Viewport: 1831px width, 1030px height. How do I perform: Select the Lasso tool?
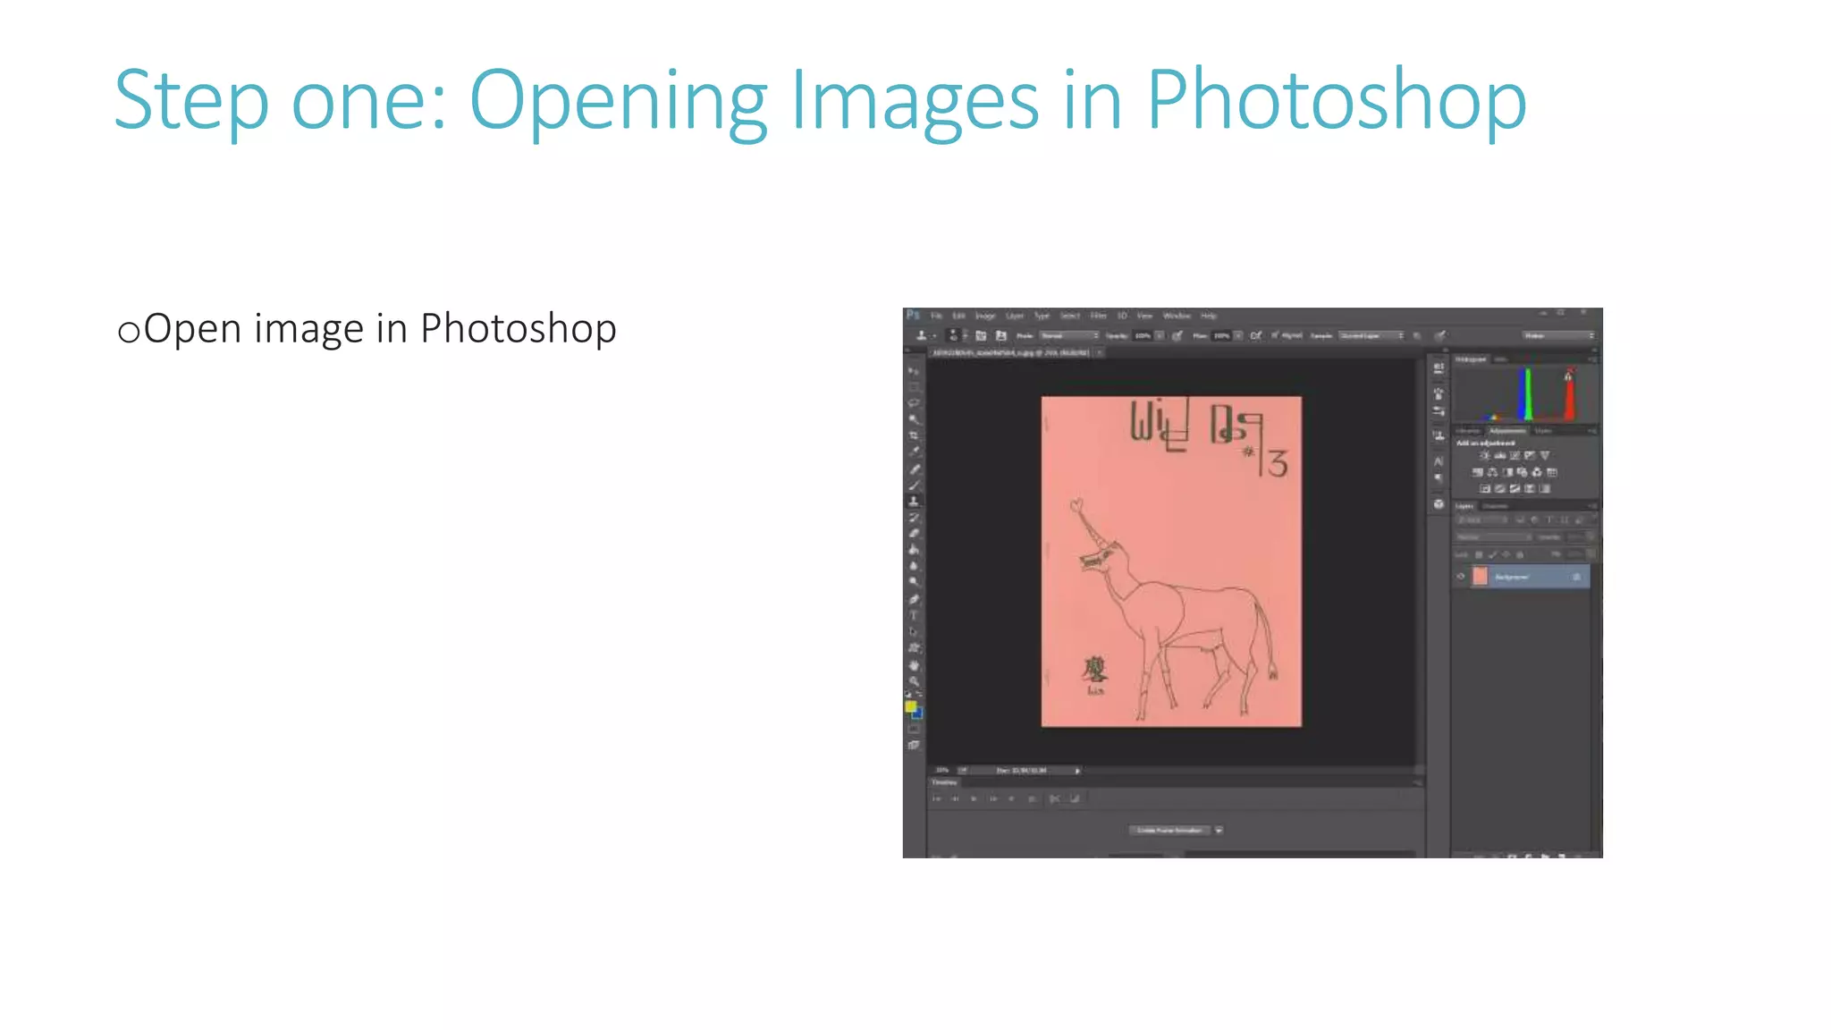pyautogui.click(x=914, y=403)
